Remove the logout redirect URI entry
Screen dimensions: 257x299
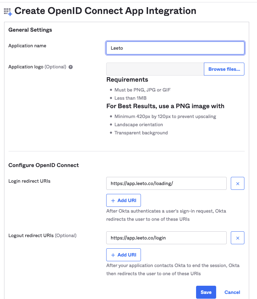pos(237,238)
